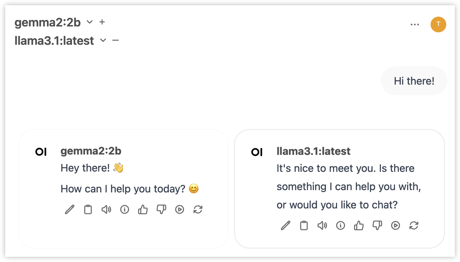
Task: Remove llama3.1:latest model with minus button
Action: [115, 40]
